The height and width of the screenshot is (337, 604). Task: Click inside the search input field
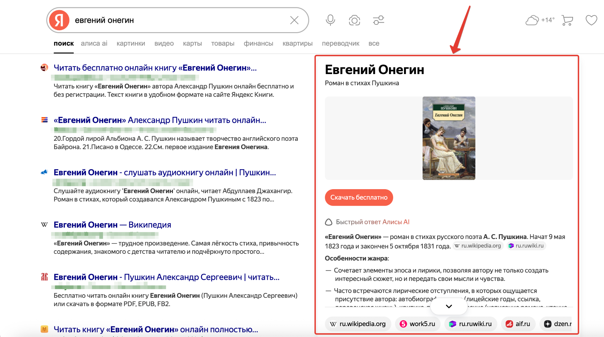point(177,20)
